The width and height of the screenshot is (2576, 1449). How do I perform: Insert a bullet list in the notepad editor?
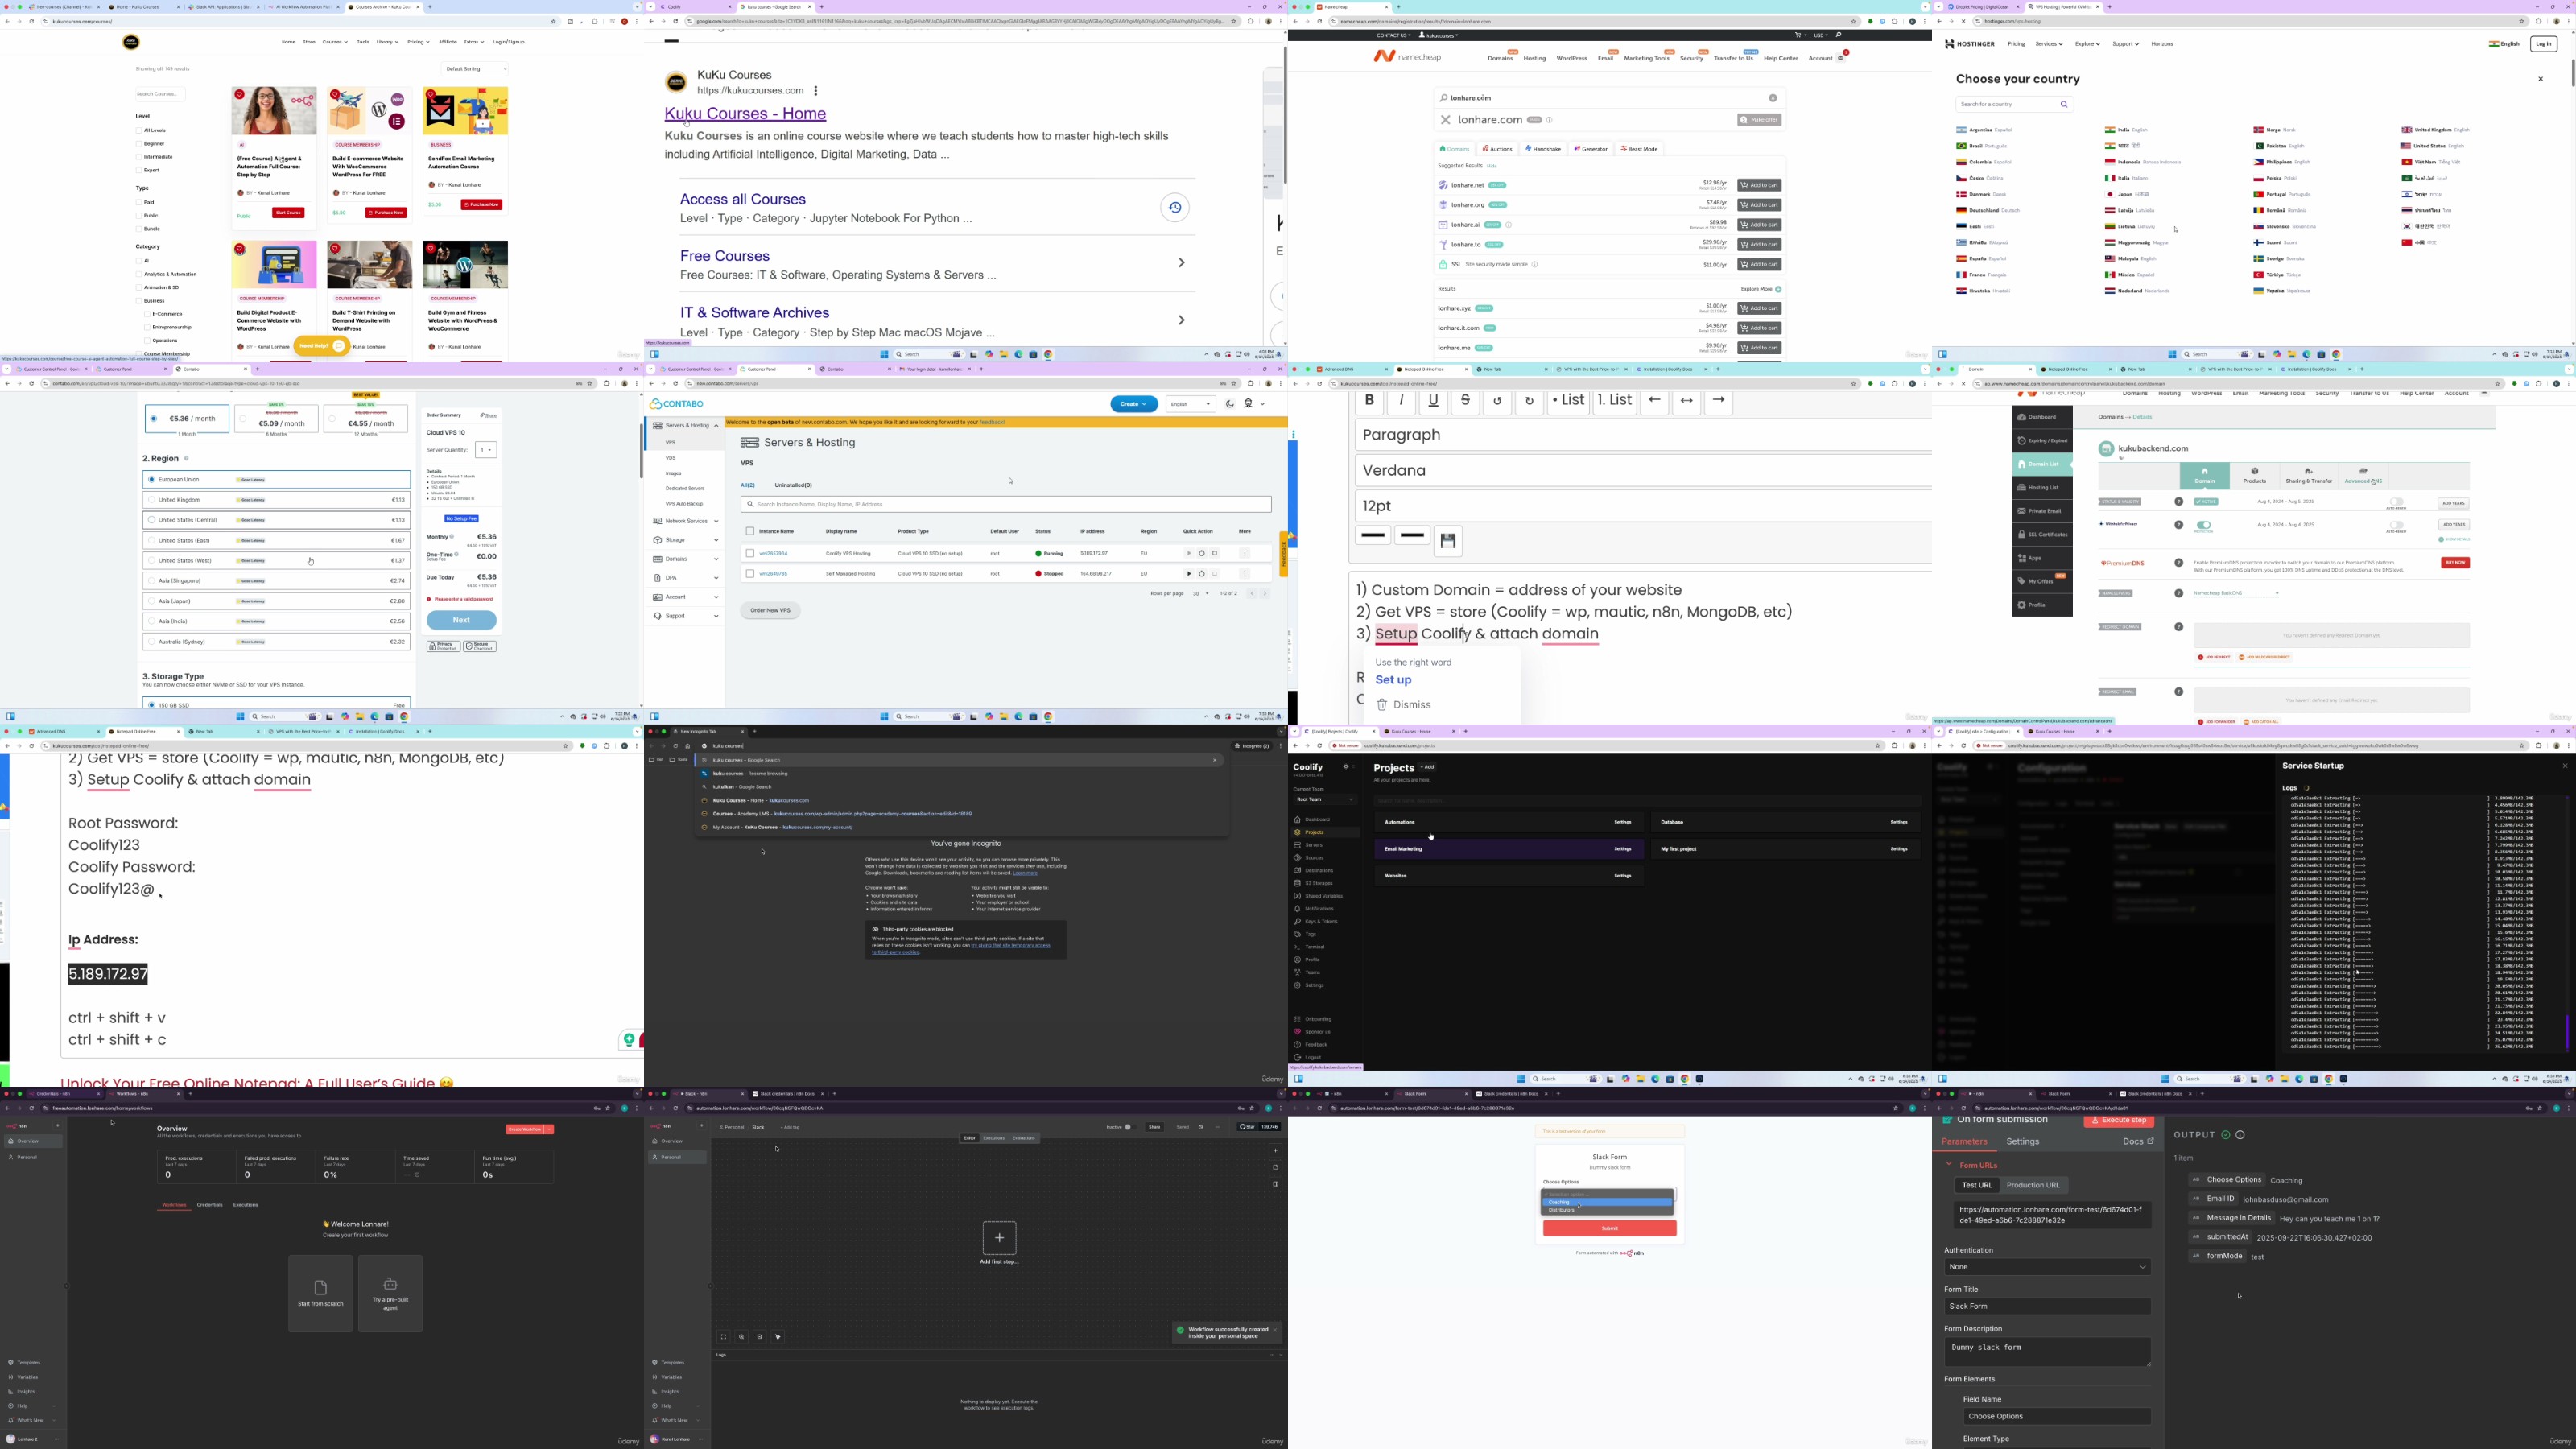pyautogui.click(x=1567, y=401)
